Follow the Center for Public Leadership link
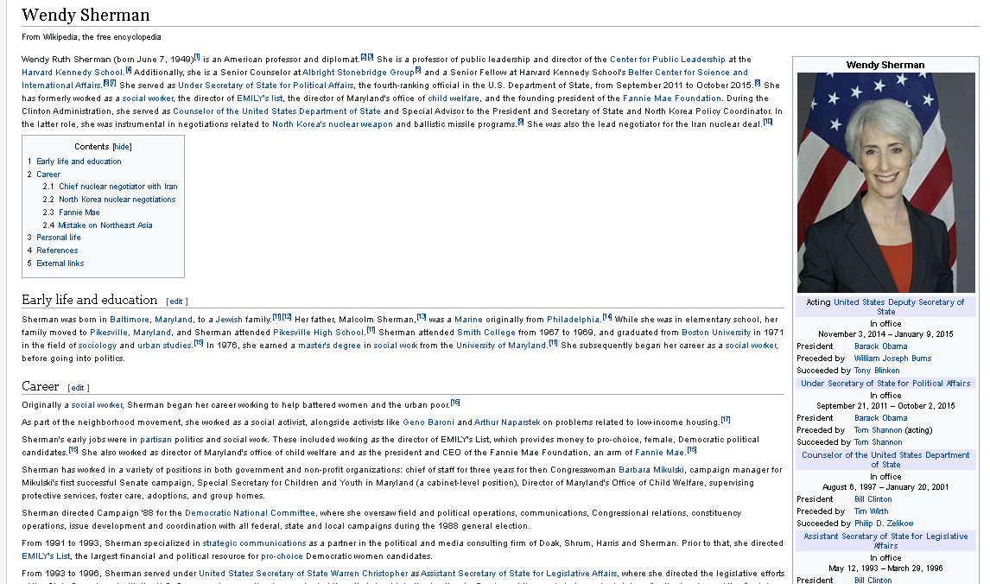990x584 pixels. [x=668, y=60]
